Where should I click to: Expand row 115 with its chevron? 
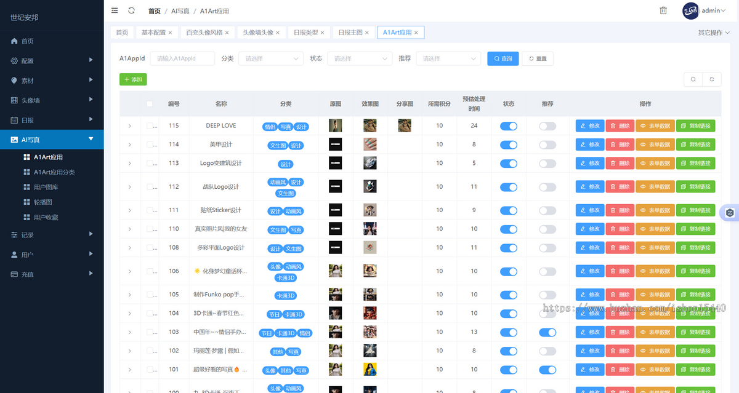[x=129, y=125]
